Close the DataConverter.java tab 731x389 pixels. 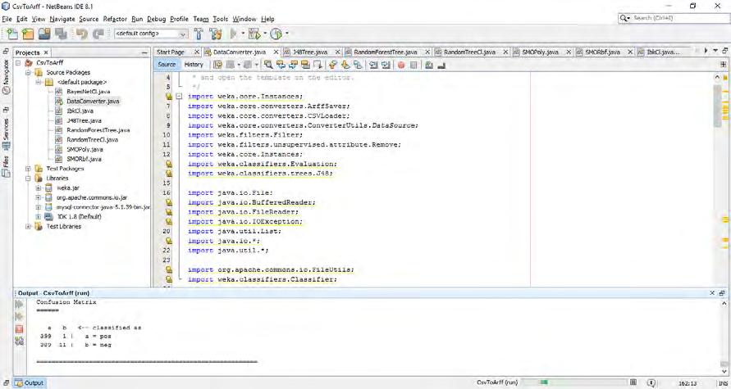pos(276,52)
